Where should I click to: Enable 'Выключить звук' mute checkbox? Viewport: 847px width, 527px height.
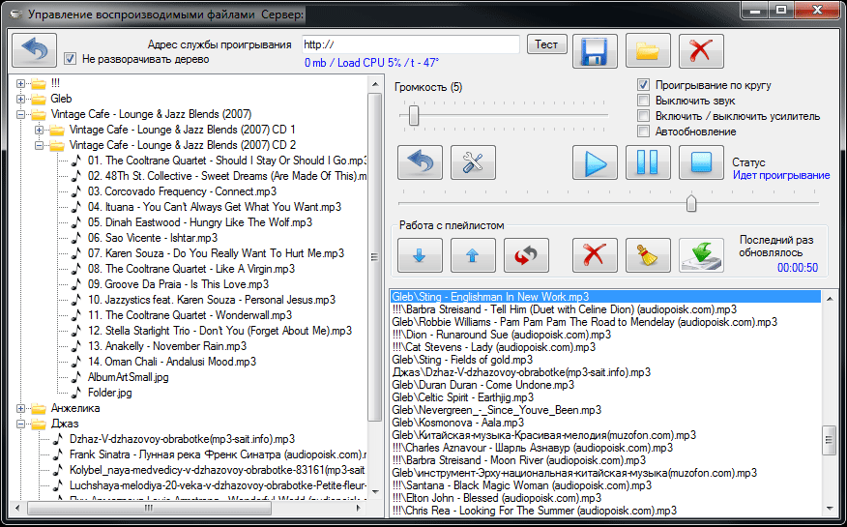(x=643, y=101)
